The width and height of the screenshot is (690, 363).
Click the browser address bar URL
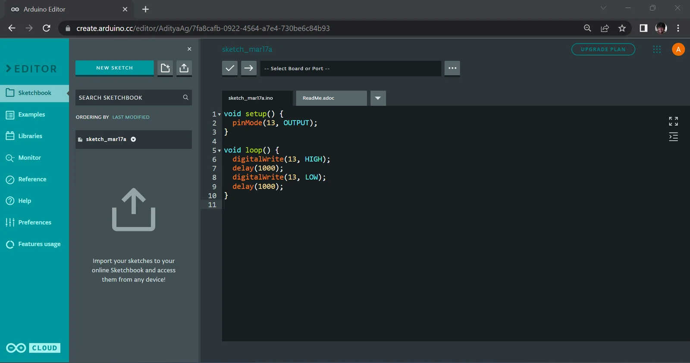tap(203, 28)
